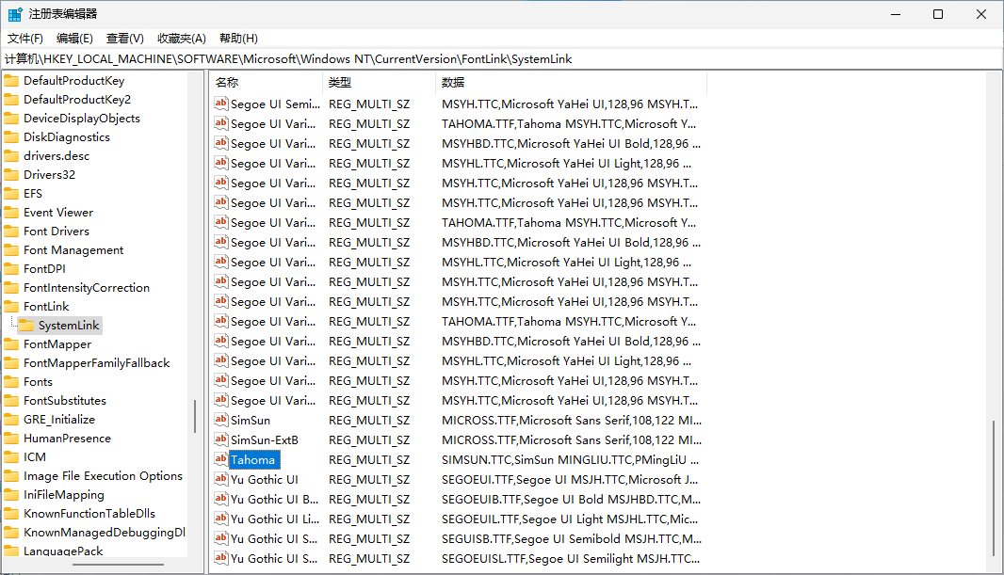This screenshot has width=1004, height=575.
Task: Click the GRE_Initialize folder icon
Action: 11,420
